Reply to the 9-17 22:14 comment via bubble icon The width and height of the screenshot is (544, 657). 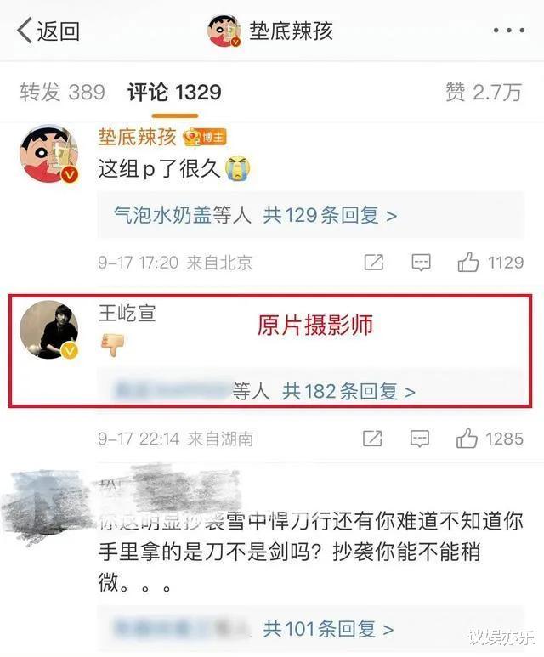(x=420, y=439)
